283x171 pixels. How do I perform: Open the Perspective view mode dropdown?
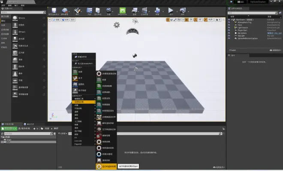click(56, 20)
